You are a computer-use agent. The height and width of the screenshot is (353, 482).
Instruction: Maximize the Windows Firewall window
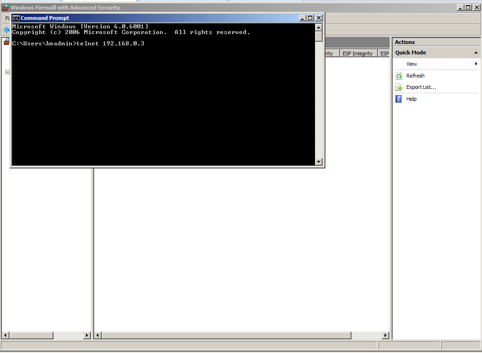click(x=468, y=8)
